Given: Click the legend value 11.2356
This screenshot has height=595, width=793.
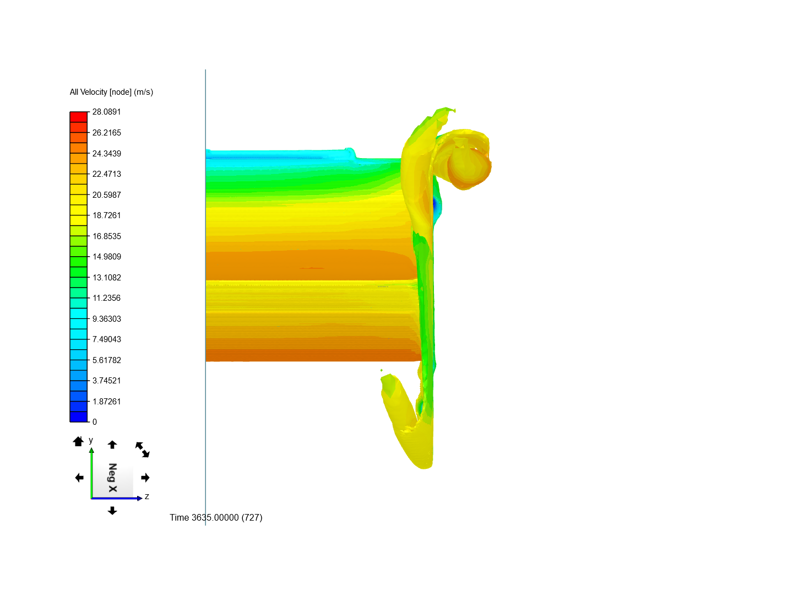Looking at the screenshot, I should coord(106,298).
